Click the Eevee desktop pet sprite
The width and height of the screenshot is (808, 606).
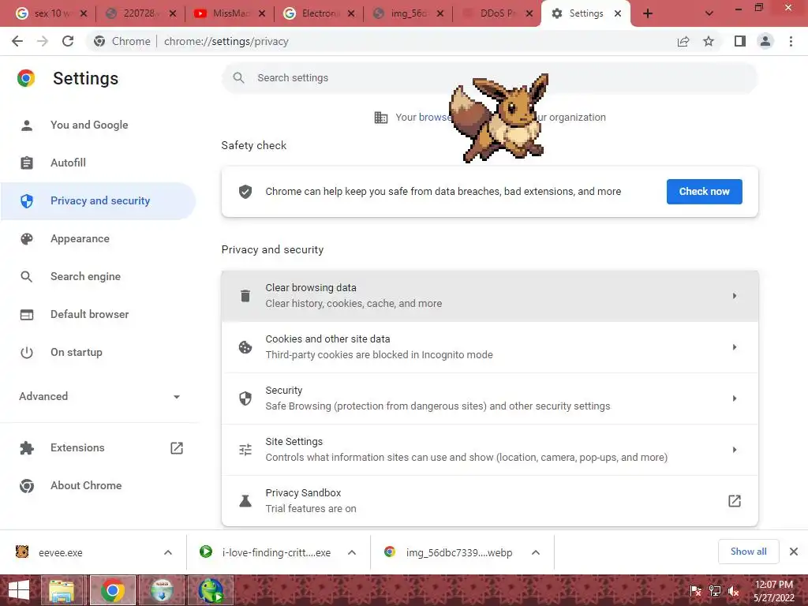click(499, 118)
